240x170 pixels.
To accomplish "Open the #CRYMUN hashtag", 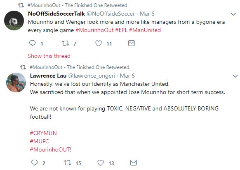I will 43,133.
